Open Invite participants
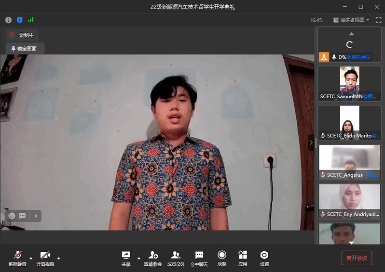 point(153,258)
